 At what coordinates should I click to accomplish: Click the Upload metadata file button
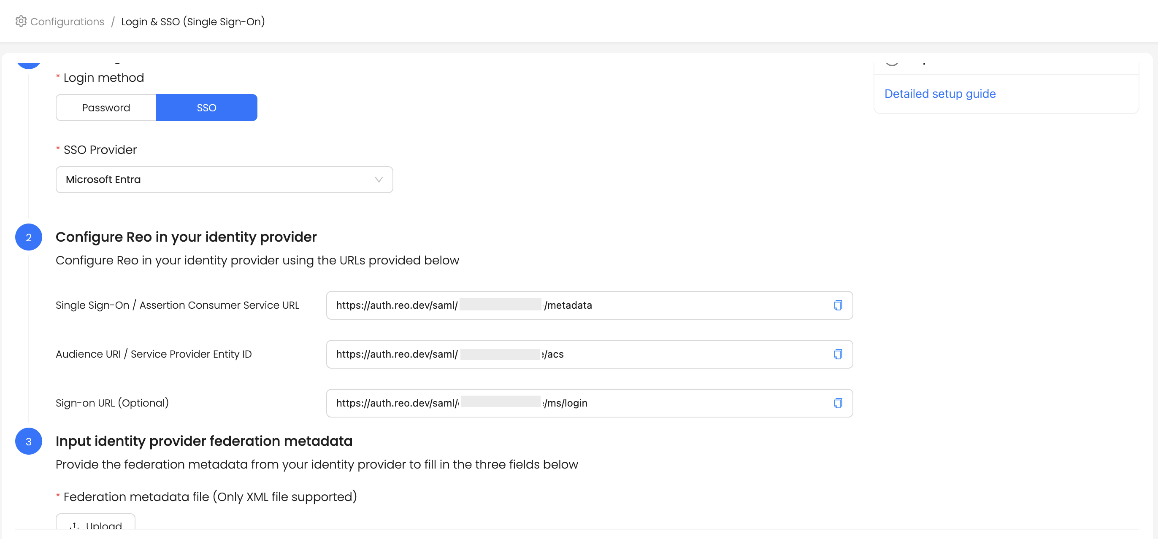95,523
